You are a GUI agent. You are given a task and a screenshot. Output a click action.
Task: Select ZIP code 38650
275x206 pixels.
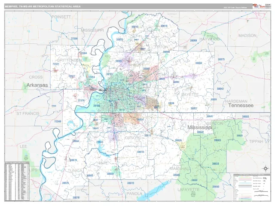216,187
